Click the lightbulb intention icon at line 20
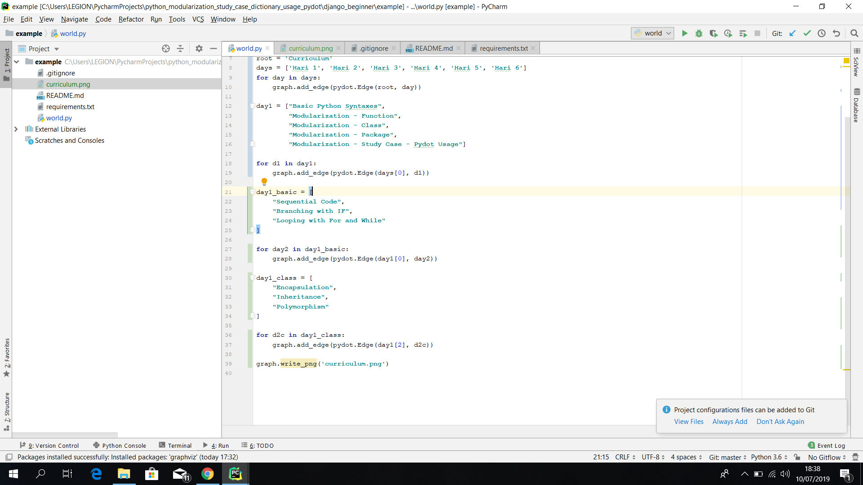This screenshot has height=485, width=863. pyautogui.click(x=264, y=181)
